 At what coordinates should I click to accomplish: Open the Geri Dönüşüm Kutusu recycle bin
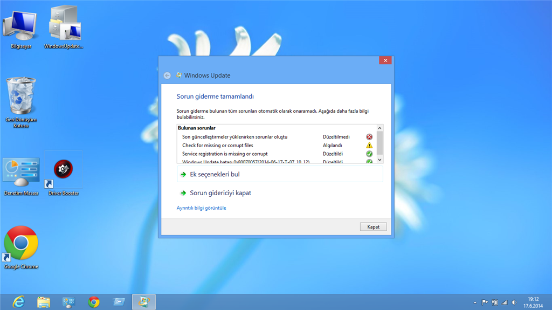click(x=21, y=102)
